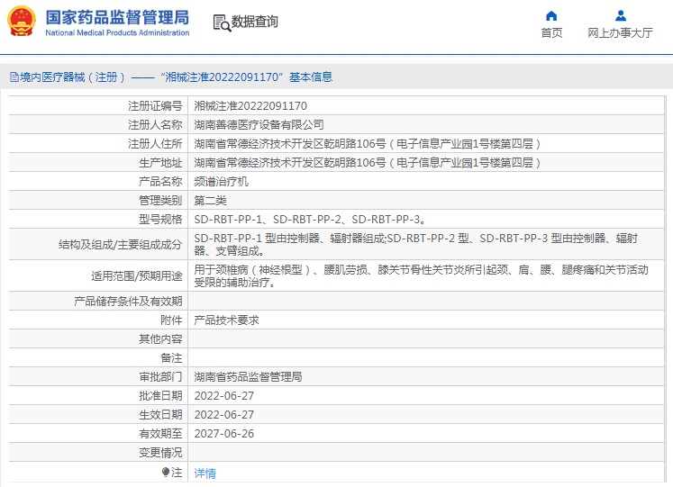The image size is (673, 487).
Task: Click the 网上办事大厅 user icon
Action: (620, 16)
